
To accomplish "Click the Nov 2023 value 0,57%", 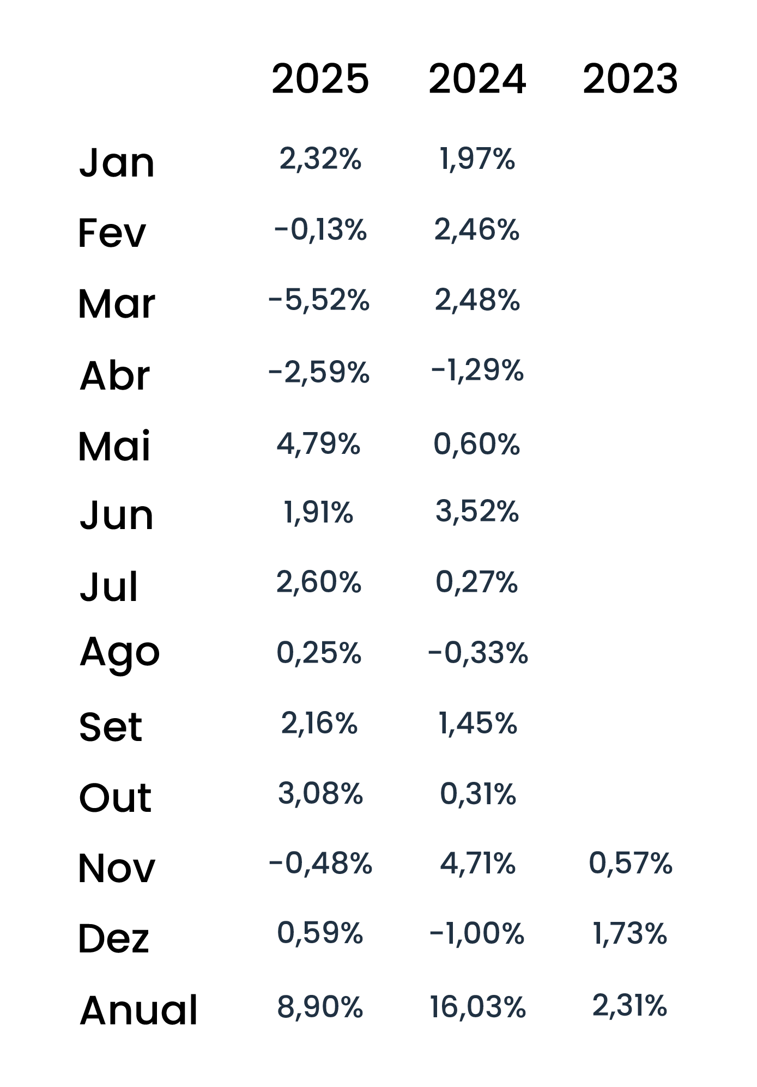I will 631,864.
